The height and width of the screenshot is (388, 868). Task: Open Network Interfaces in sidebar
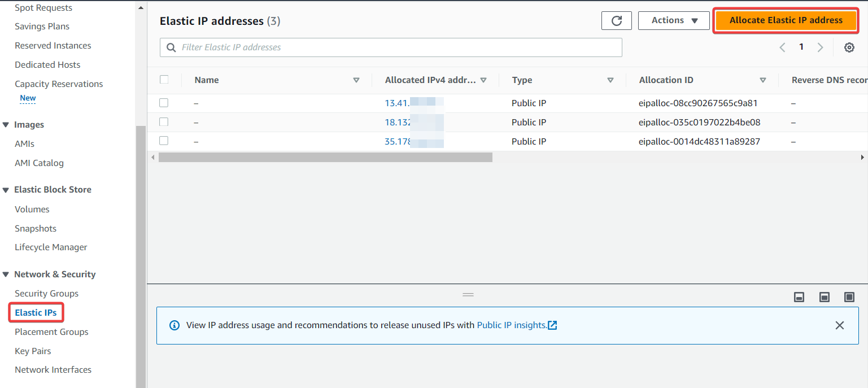pyautogui.click(x=53, y=370)
